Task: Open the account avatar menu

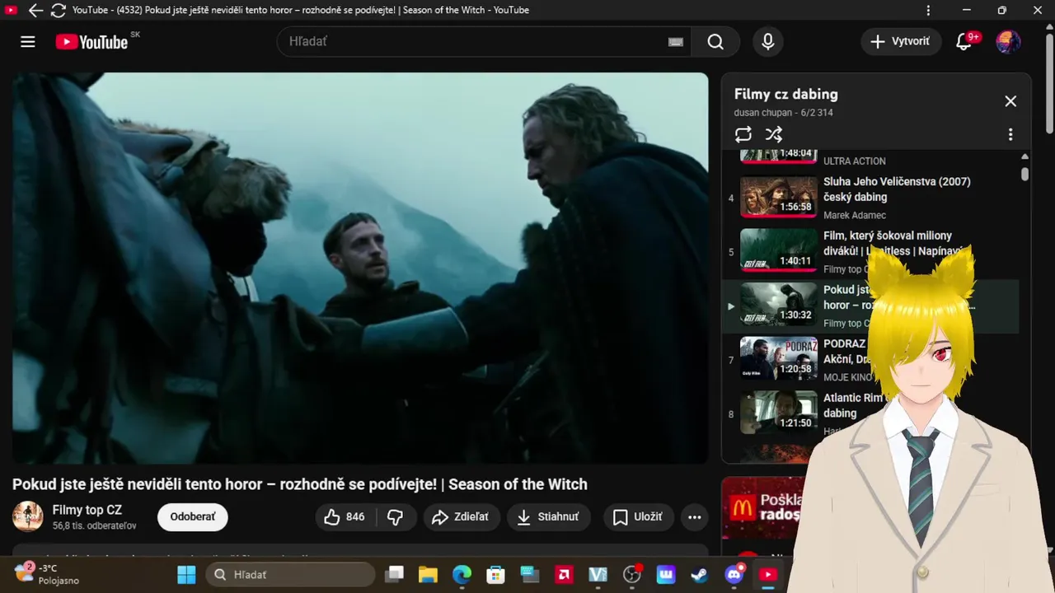Action: coord(1008,42)
